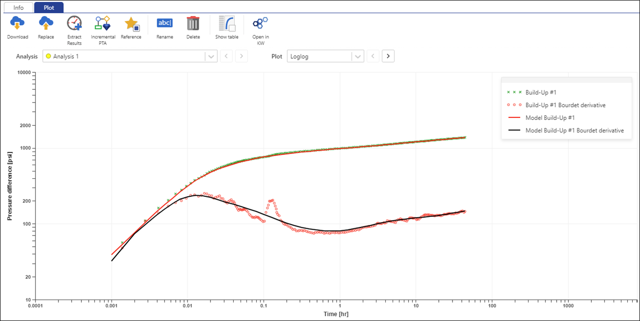Go to previous plot arrow
640x321 pixels.
pos(373,56)
